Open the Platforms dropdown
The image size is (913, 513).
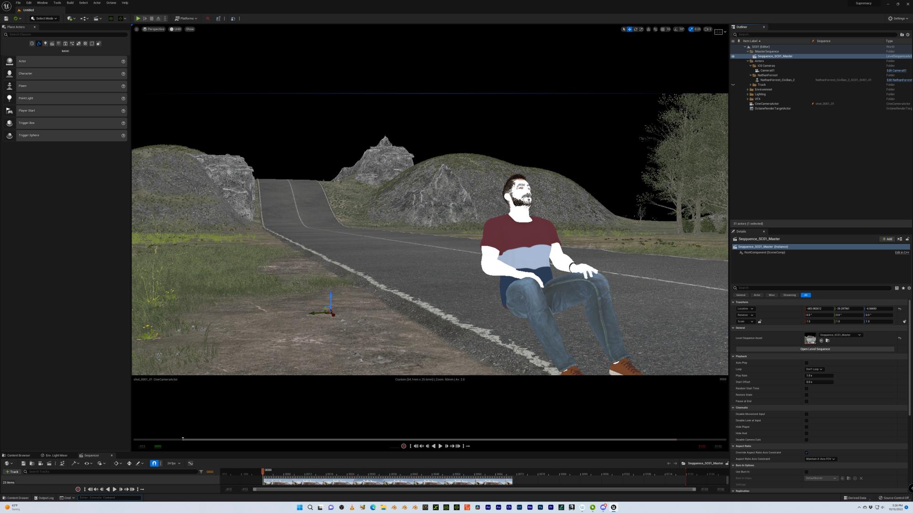tap(186, 19)
